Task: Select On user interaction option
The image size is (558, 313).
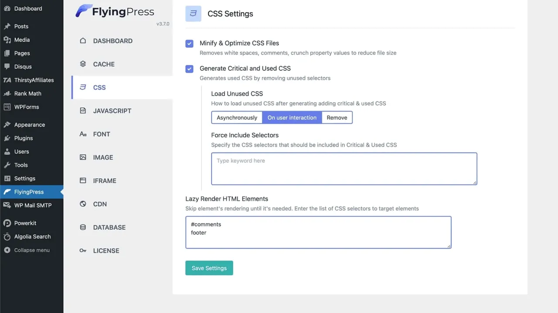Action: (x=292, y=118)
